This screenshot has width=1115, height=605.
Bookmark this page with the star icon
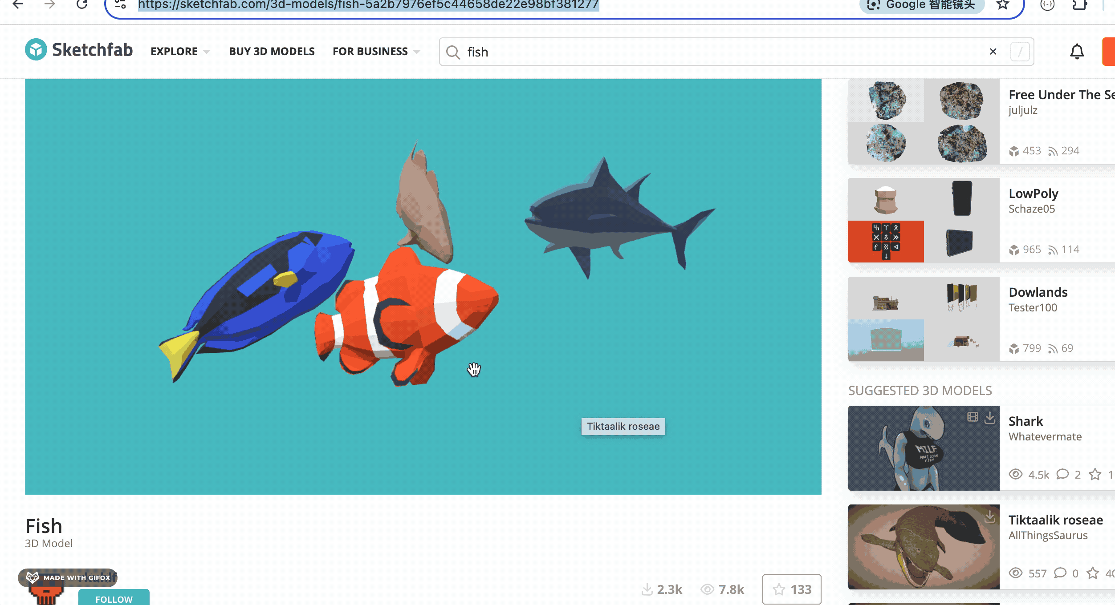click(1003, 4)
